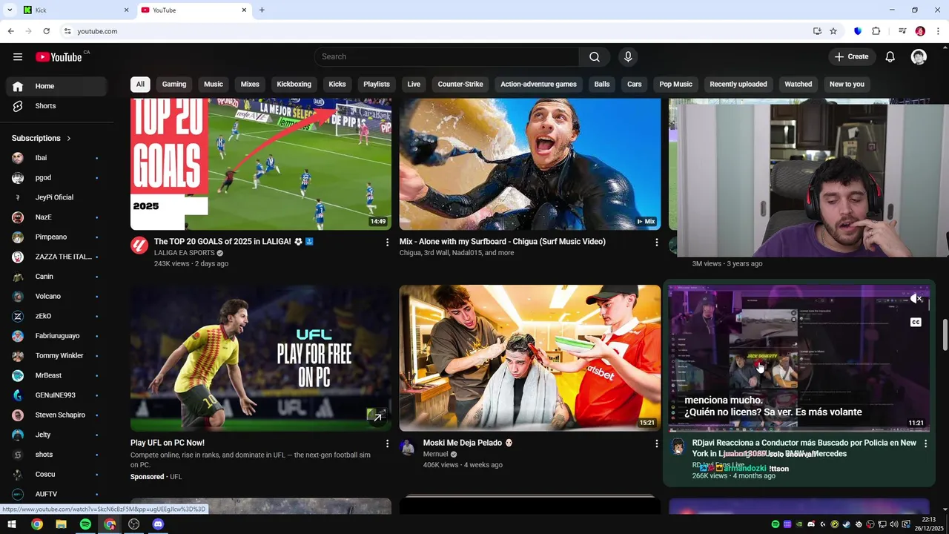Click the Create button
The width and height of the screenshot is (949, 534).
(x=852, y=57)
